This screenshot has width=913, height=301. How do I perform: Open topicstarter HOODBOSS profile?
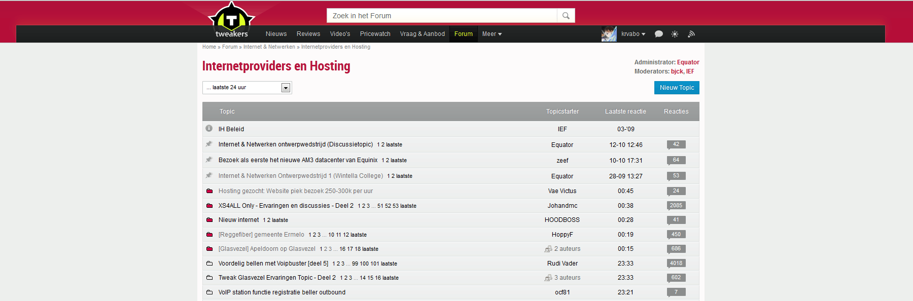click(x=562, y=220)
